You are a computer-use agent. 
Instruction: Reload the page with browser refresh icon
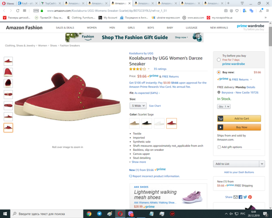coord(18,10)
